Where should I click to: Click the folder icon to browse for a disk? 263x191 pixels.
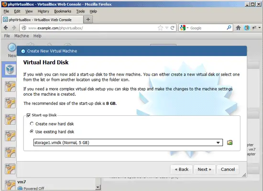tap(230, 143)
